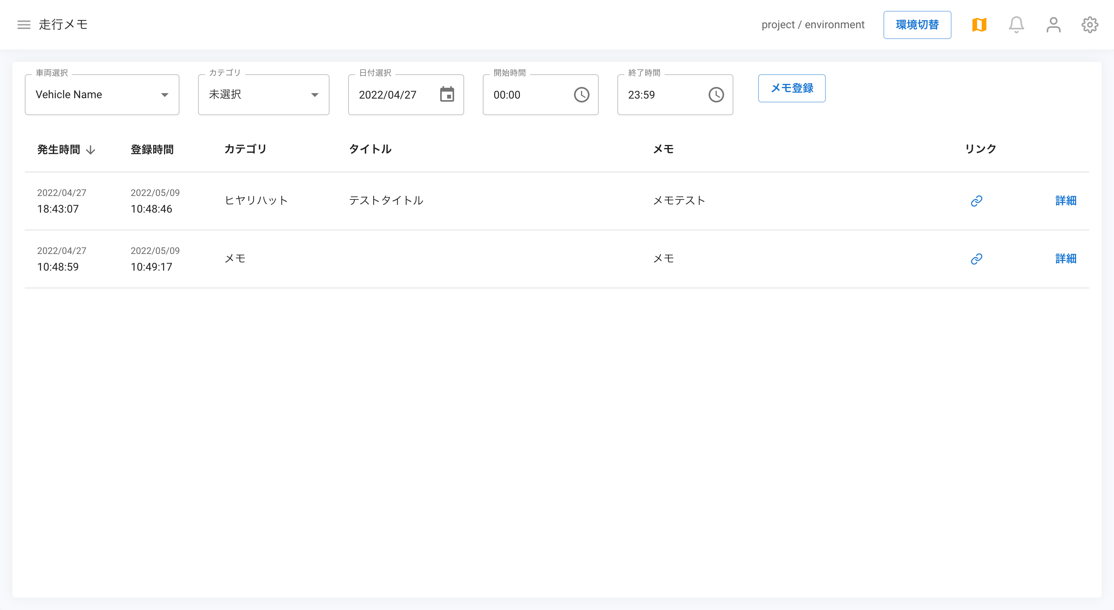The width and height of the screenshot is (1114, 610).
Task: Focus the 日付選択 field showing 2022/04/27
Action: [406, 95]
